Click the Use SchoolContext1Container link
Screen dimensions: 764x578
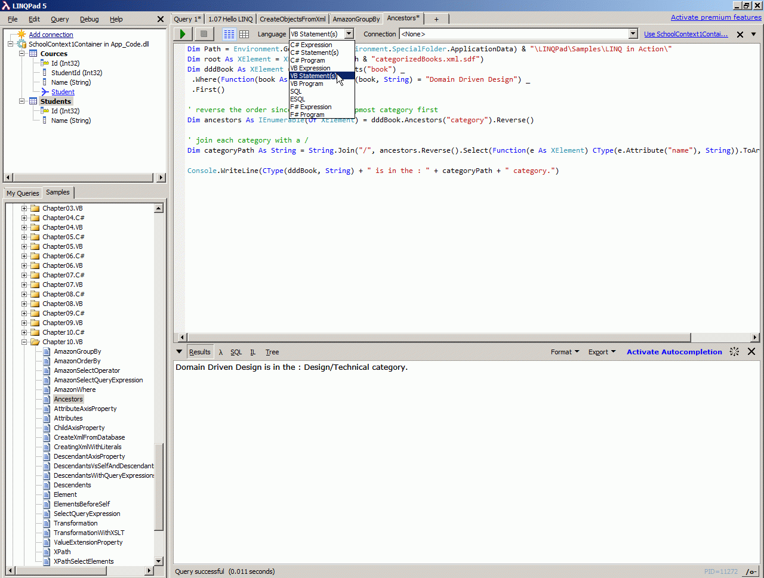[x=686, y=34]
